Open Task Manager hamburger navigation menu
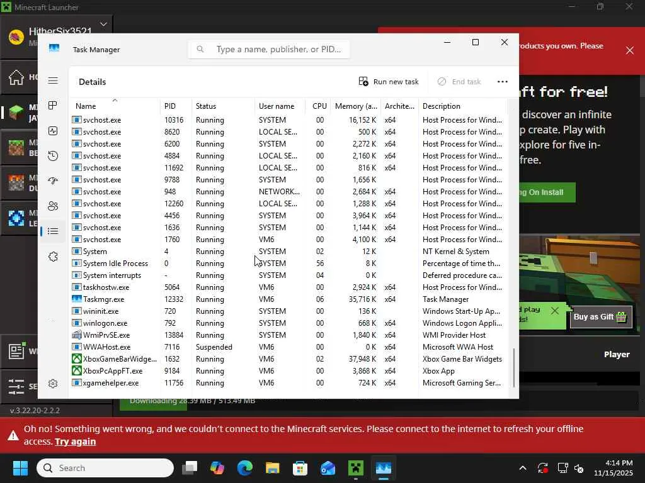 point(53,80)
